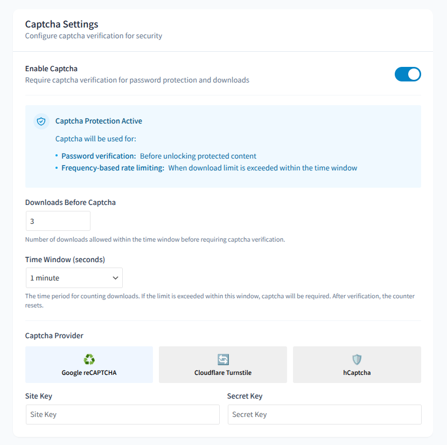Select Google reCAPTCHA provider
This screenshot has width=447, height=445.
coord(89,365)
